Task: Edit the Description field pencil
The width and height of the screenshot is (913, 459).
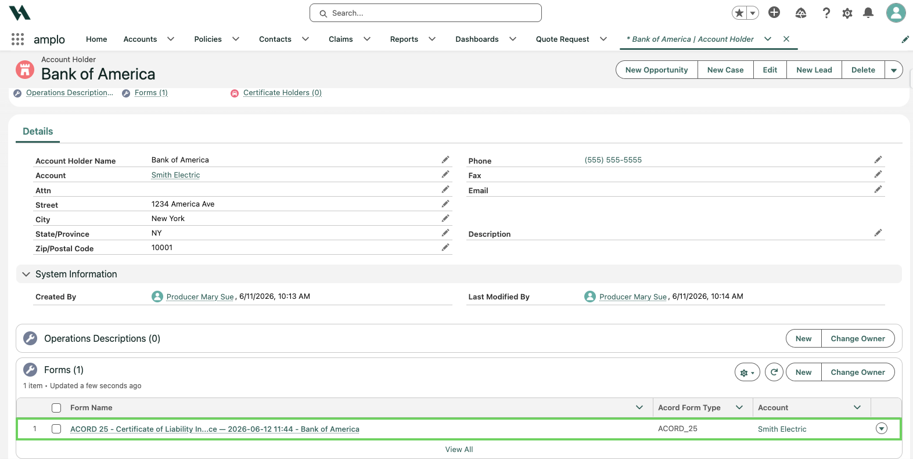Action: (x=878, y=233)
